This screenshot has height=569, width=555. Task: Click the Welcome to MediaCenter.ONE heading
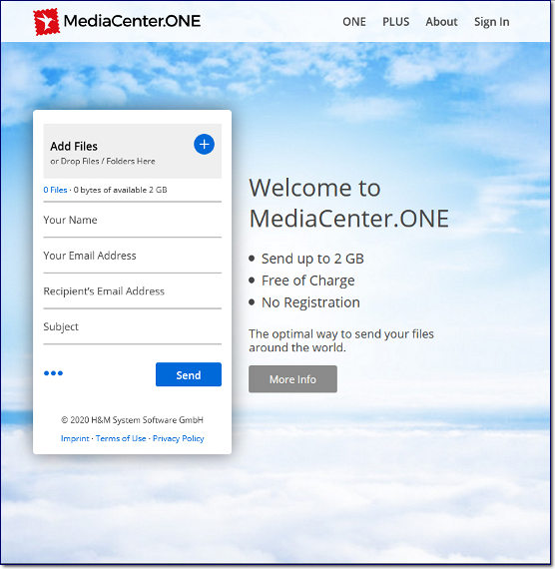348,204
